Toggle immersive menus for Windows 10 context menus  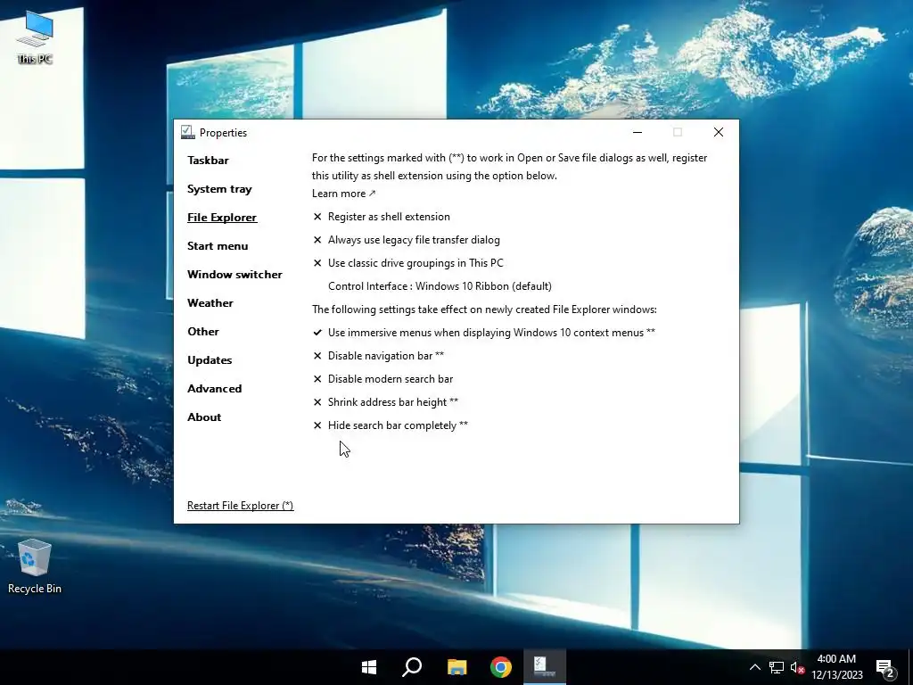tap(484, 333)
